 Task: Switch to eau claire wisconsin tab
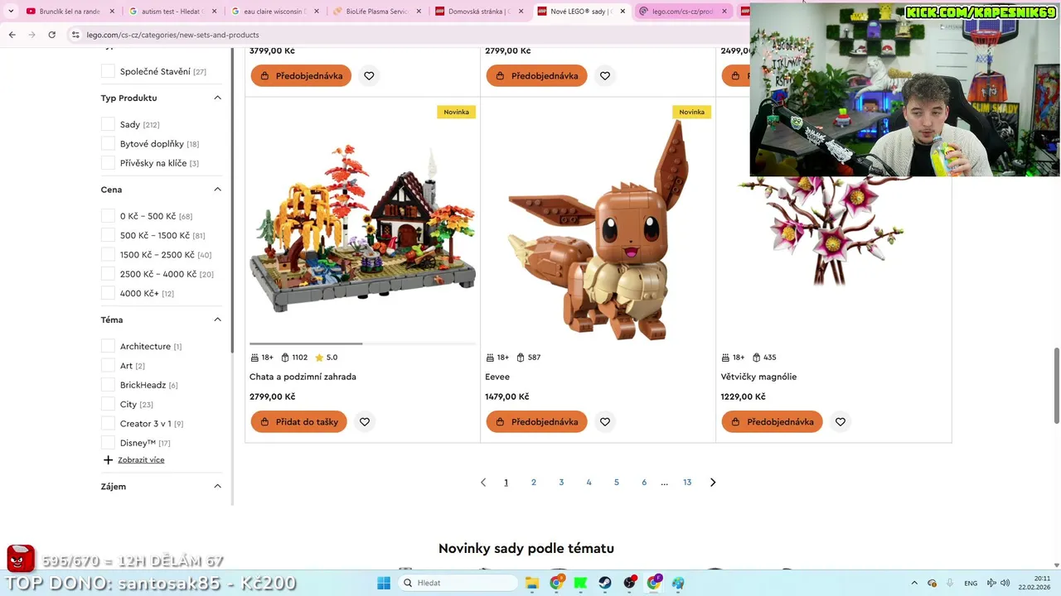(x=274, y=12)
